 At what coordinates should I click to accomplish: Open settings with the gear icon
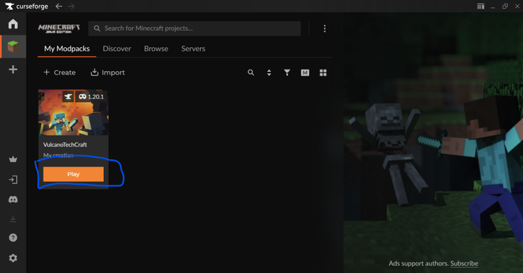[13, 258]
